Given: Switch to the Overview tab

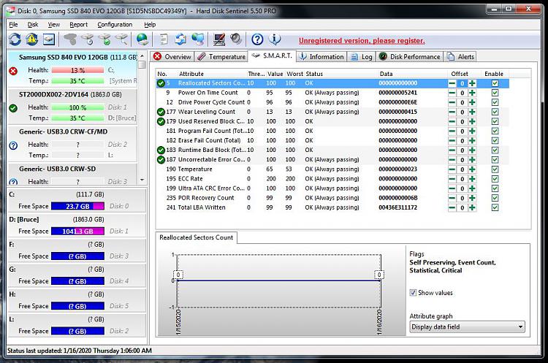Looking at the screenshot, I should (x=172, y=56).
